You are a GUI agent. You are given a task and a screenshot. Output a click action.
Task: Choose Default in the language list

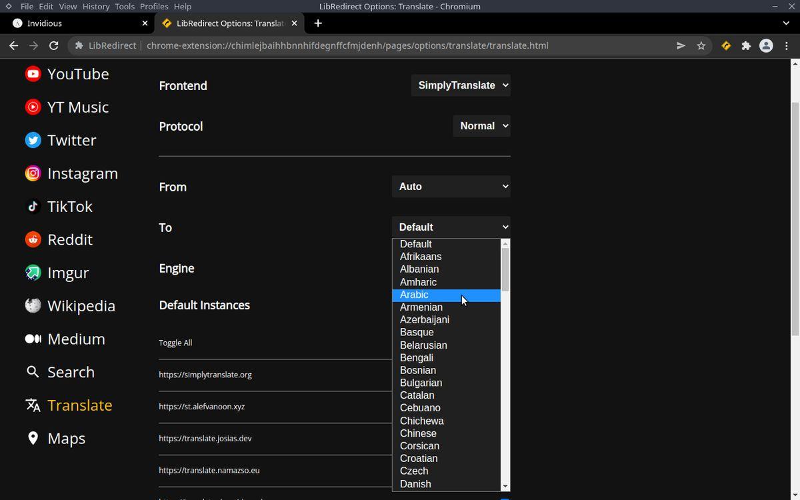tap(446, 244)
